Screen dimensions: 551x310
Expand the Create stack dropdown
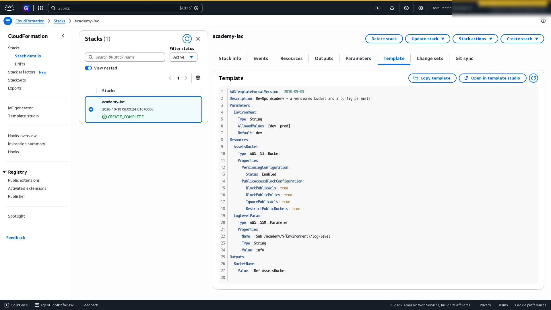pos(522,39)
